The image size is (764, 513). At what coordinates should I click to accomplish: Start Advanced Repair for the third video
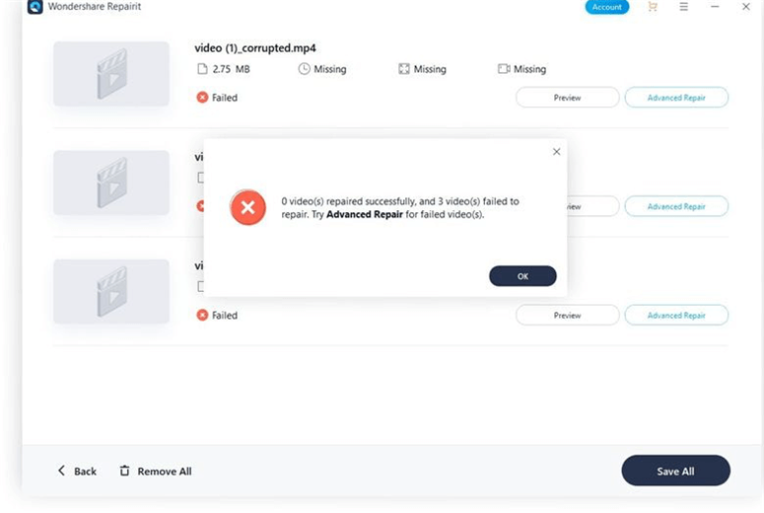click(x=676, y=316)
